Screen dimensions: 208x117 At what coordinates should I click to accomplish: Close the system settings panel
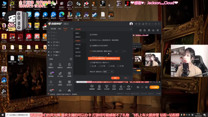point(131,29)
